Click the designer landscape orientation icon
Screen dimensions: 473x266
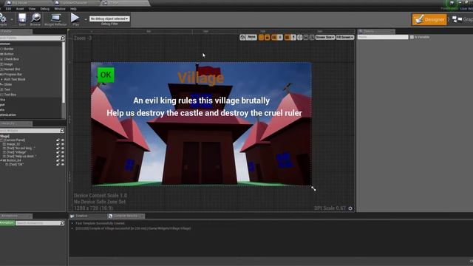[x=306, y=37]
